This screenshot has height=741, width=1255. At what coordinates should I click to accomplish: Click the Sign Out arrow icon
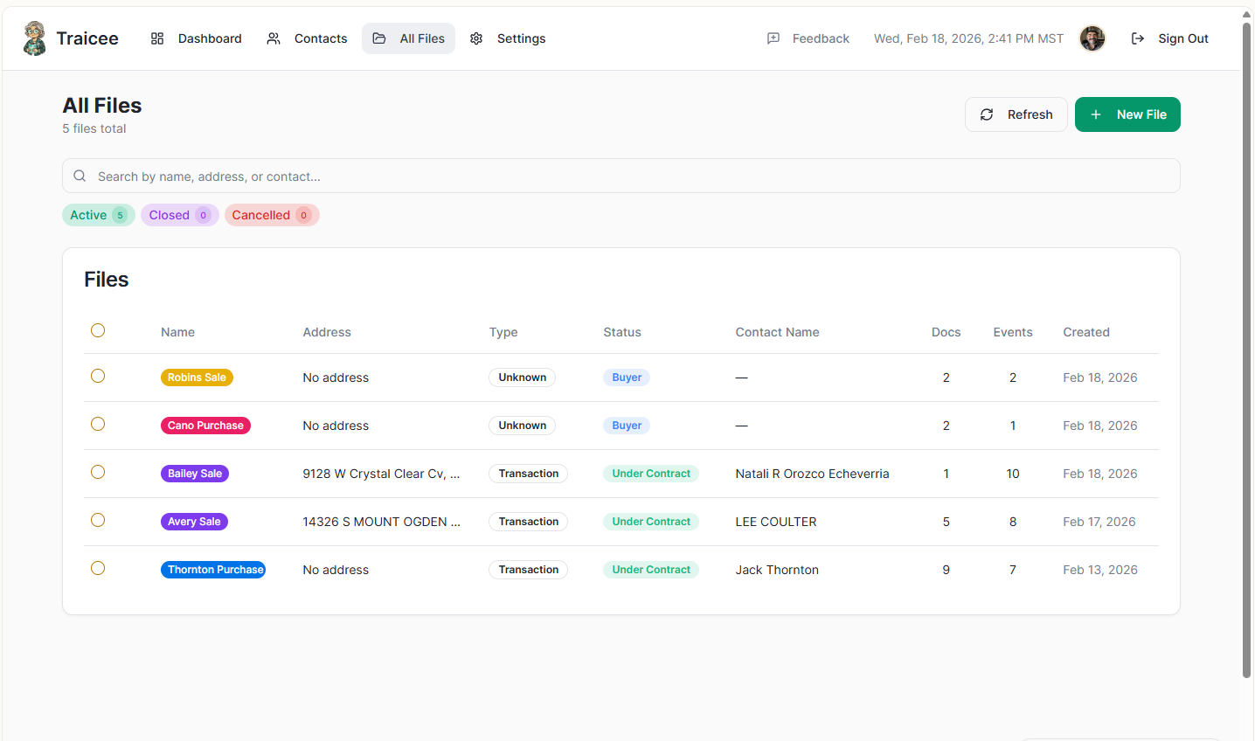click(x=1138, y=38)
